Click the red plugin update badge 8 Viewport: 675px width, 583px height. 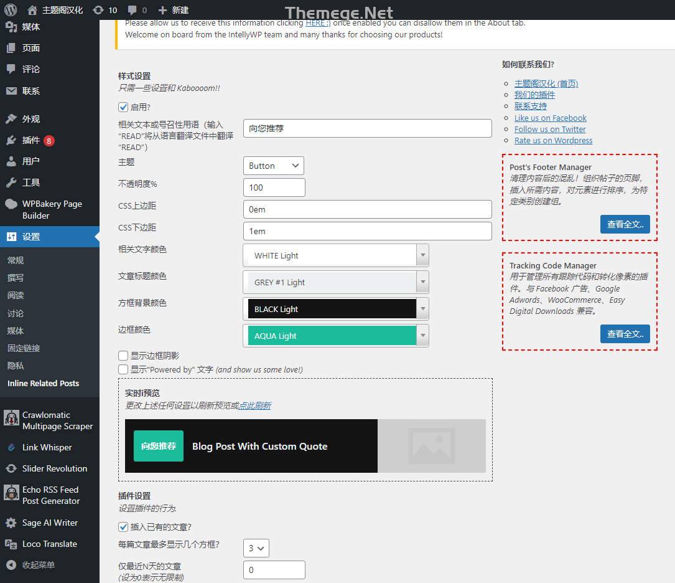49,141
